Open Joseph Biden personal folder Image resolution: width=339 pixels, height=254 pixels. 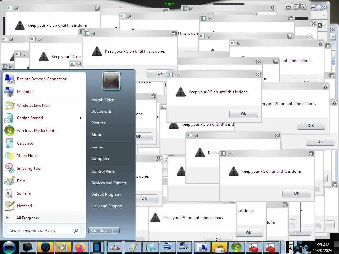pyautogui.click(x=103, y=100)
